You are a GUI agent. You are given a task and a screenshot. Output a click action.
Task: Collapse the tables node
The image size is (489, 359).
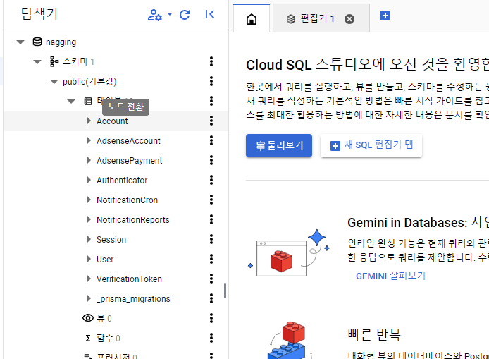coord(71,102)
